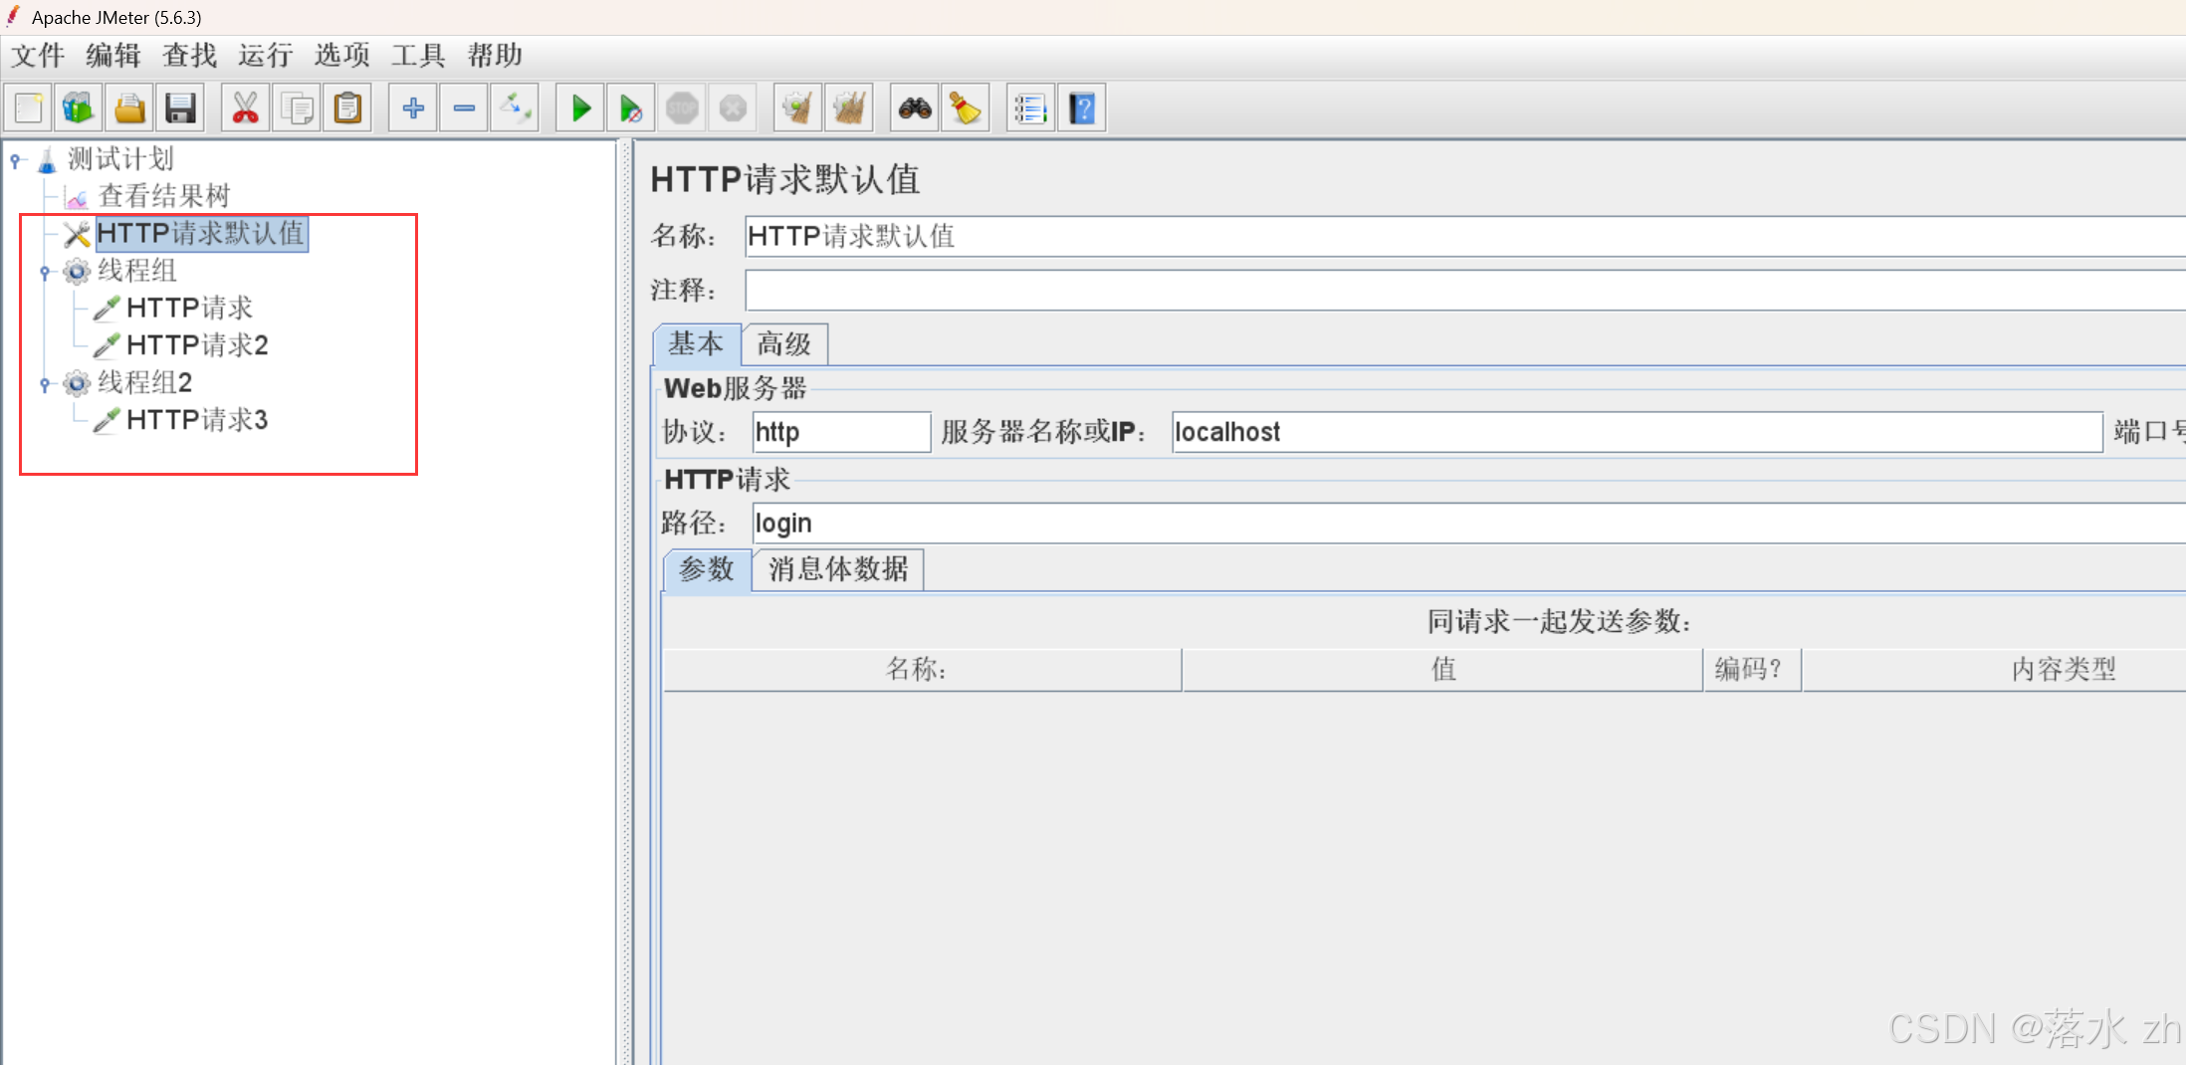Open the 工具 menu
Image resolution: width=2186 pixels, height=1065 pixels.
pos(418,55)
